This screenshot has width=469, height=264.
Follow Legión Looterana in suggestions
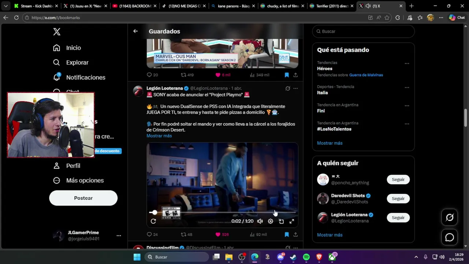(x=398, y=217)
